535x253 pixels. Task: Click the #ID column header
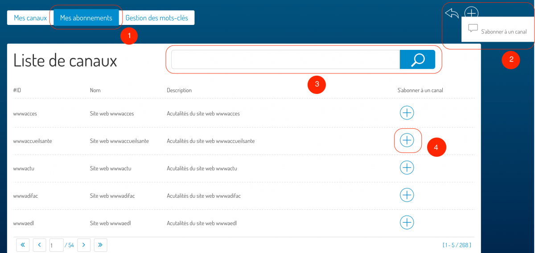[x=17, y=90]
